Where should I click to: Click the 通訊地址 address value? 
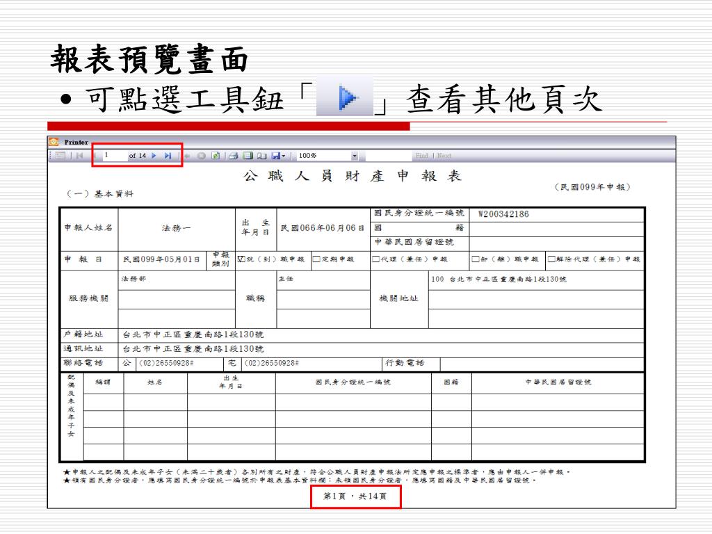point(193,349)
